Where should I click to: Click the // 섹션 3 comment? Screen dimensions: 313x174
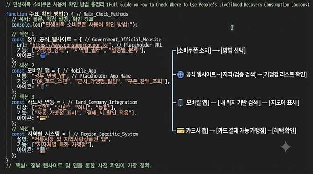(x=22, y=97)
